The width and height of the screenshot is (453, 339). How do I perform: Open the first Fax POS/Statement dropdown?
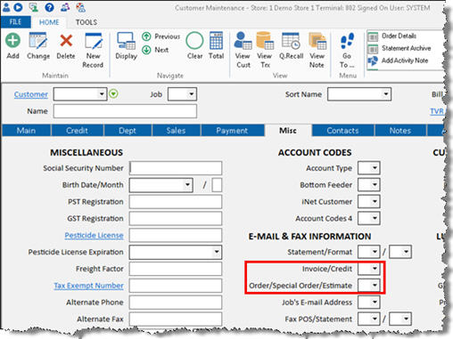pyautogui.click(x=375, y=319)
